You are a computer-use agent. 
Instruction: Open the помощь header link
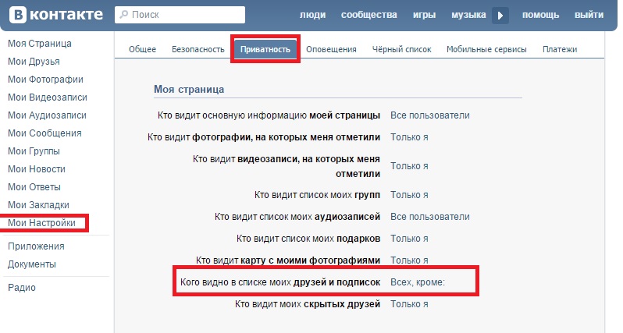(540, 15)
